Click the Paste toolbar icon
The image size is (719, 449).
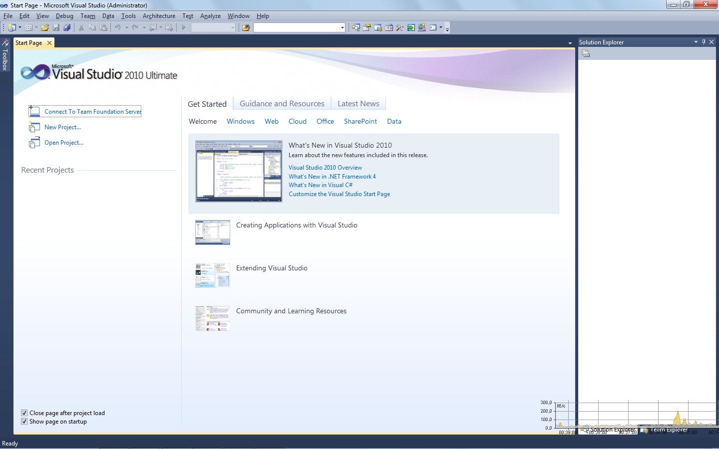[x=103, y=27]
